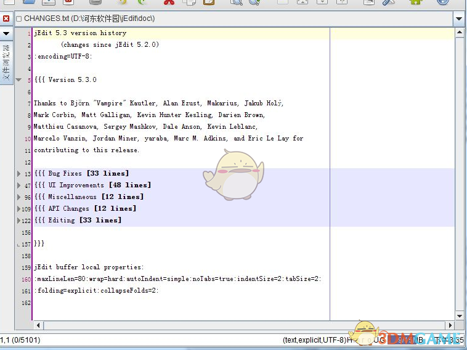Click line starting "Marcelo Vanzin"
Image resolution: width=467 pixels, height=350 pixels.
(x=168, y=139)
